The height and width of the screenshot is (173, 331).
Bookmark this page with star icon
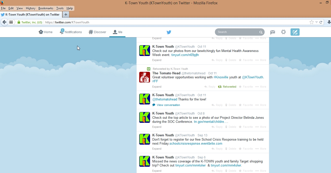click(x=312, y=22)
